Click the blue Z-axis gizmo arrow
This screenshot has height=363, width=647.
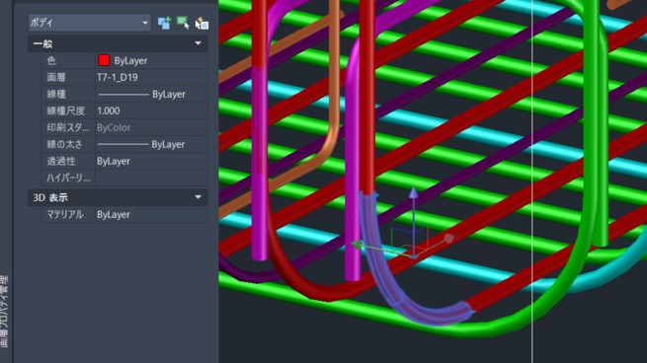tap(414, 192)
